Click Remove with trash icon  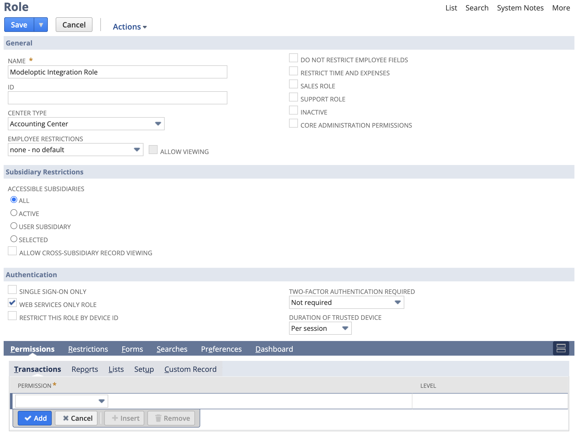[x=172, y=418]
